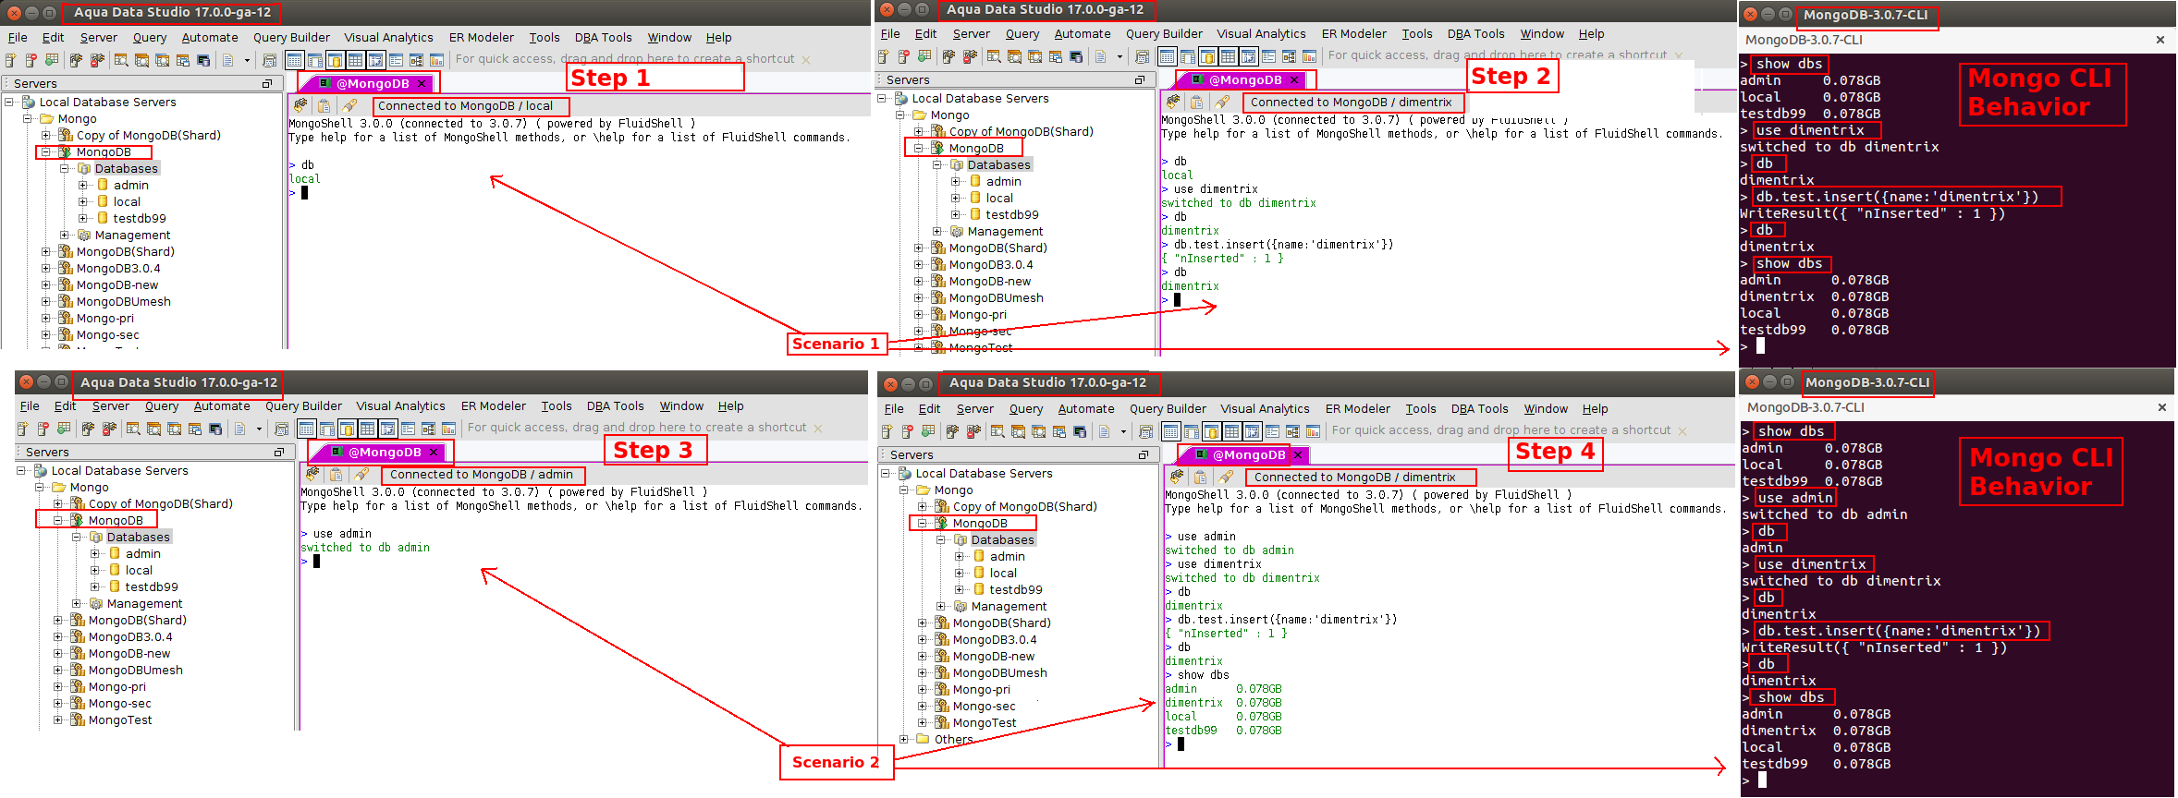
Task: Select Mongo-pri server in bottom-left window tree
Action: click(x=116, y=686)
